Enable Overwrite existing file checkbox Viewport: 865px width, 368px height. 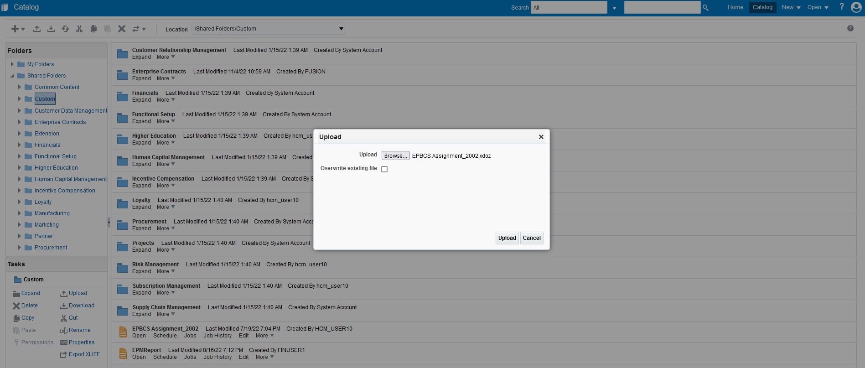click(384, 169)
